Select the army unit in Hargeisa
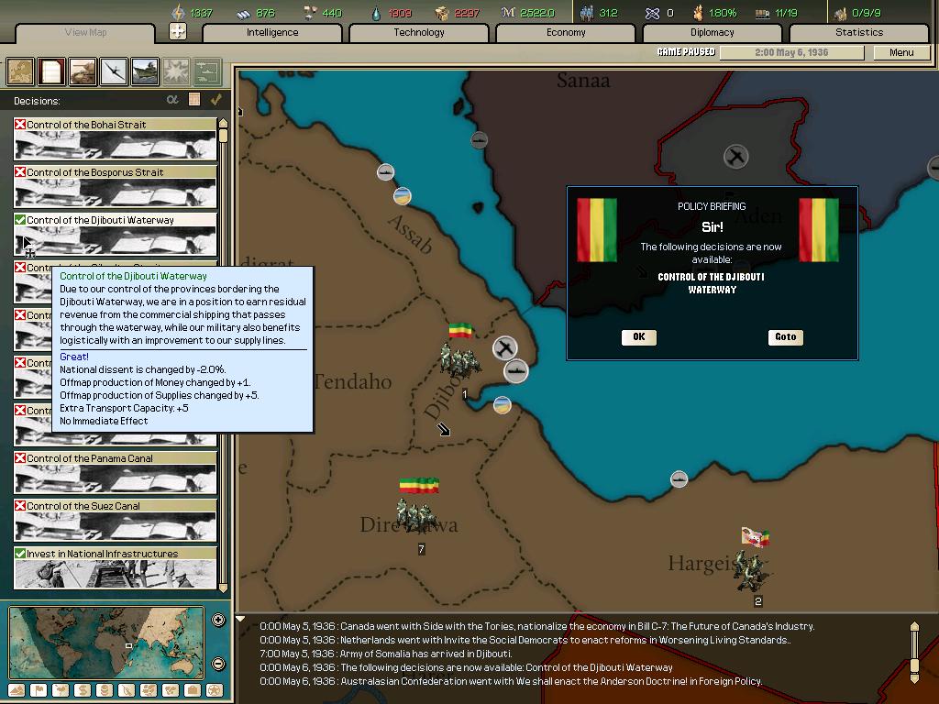 751,569
